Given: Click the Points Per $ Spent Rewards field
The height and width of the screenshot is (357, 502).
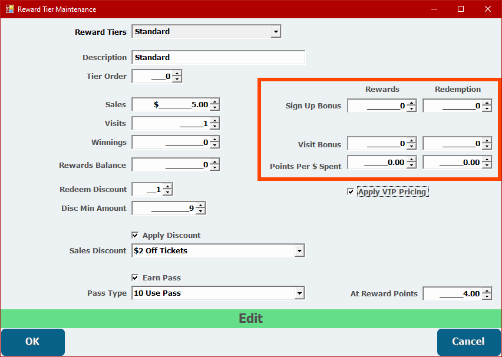Looking at the screenshot, I should pos(377,163).
